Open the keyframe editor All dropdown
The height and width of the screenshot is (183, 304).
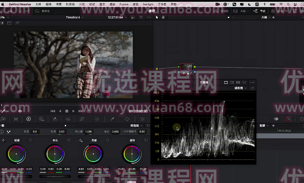pos(264,126)
